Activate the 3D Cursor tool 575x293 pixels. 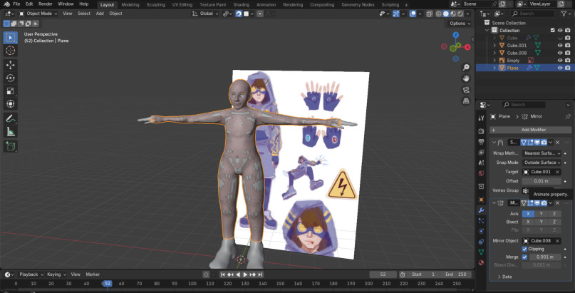[x=11, y=51]
